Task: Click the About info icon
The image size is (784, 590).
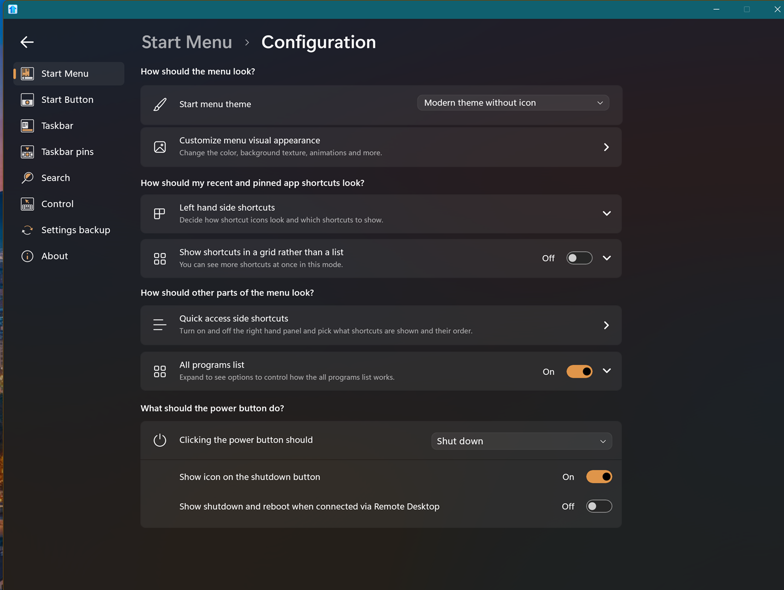Action: (27, 256)
